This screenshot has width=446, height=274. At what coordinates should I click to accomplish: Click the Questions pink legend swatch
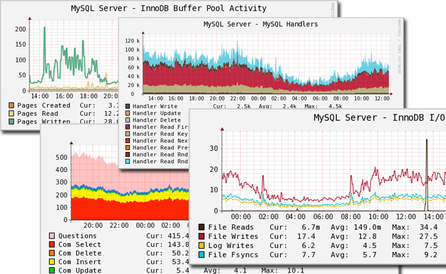point(52,236)
